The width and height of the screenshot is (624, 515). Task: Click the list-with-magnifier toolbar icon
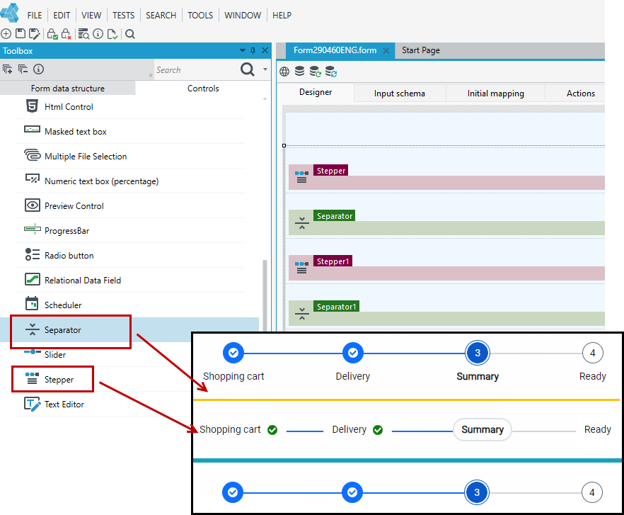coord(83,34)
